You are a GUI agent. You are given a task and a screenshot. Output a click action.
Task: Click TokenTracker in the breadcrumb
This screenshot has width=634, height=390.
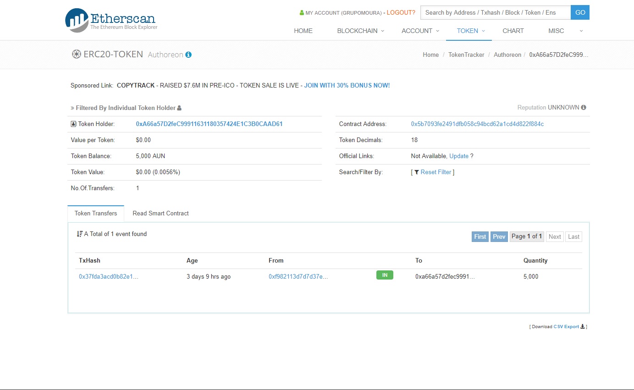click(x=466, y=55)
